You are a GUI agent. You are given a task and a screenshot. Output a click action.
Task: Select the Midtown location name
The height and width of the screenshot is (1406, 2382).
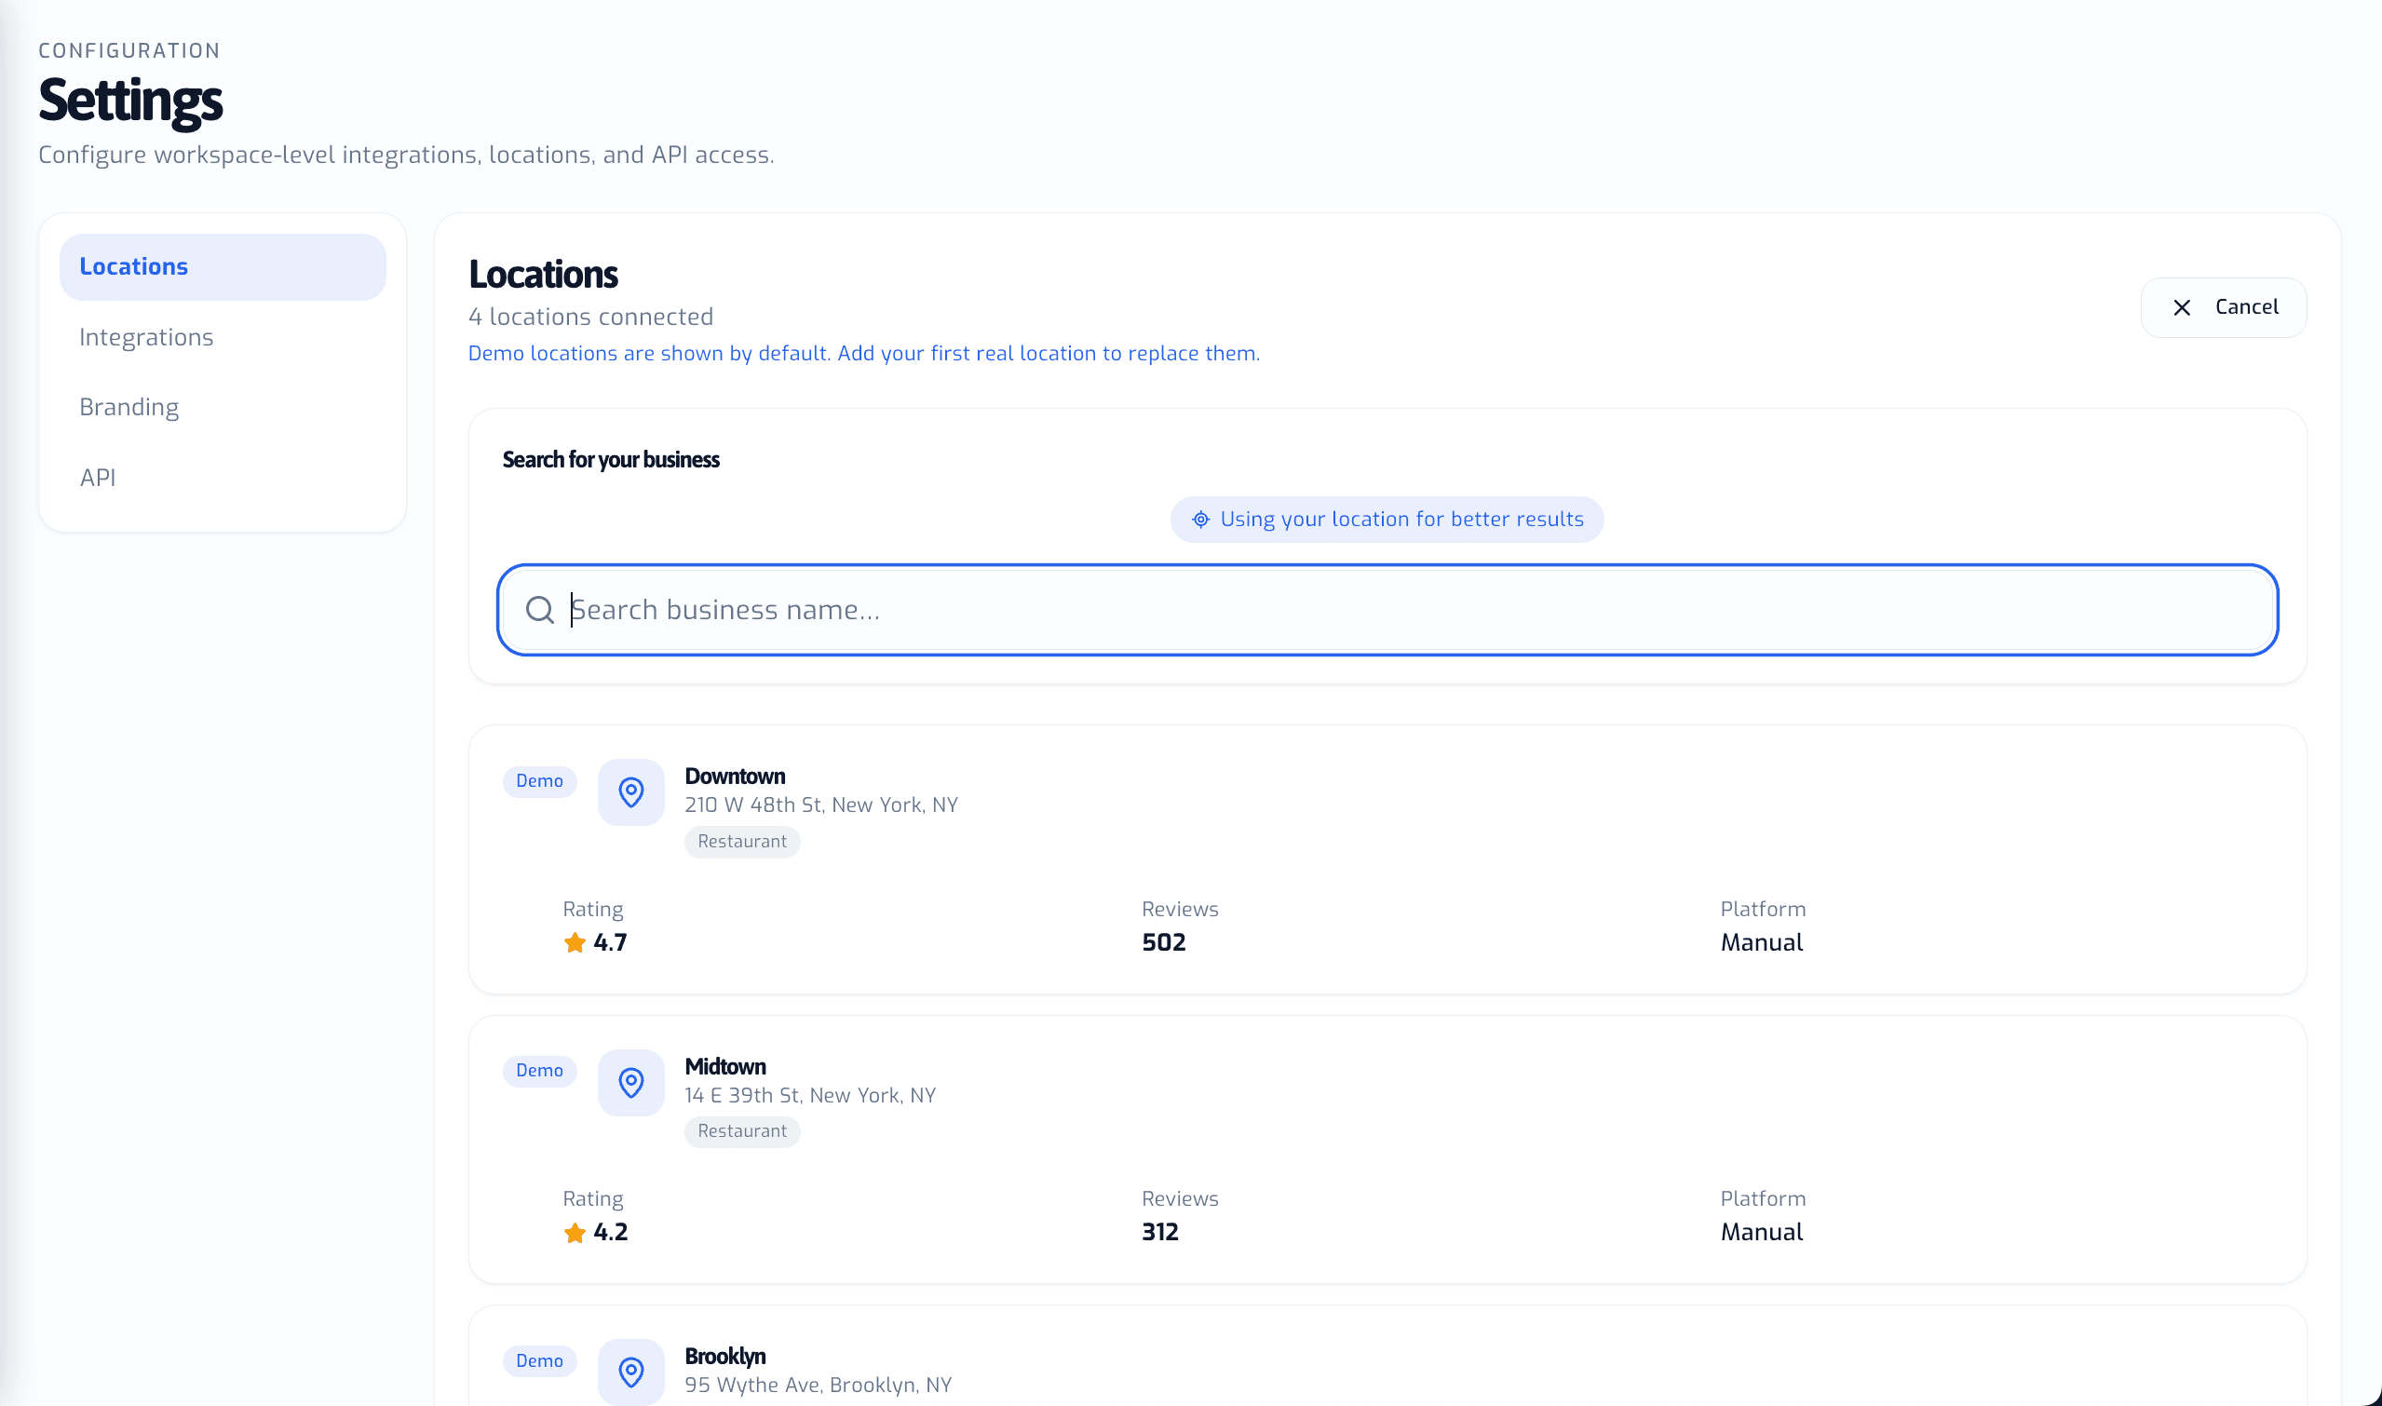pos(725,1067)
